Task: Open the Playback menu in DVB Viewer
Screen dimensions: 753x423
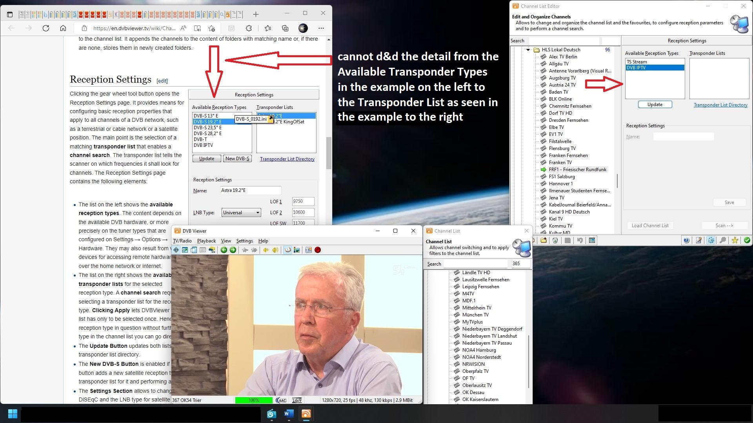Action: tap(206, 241)
